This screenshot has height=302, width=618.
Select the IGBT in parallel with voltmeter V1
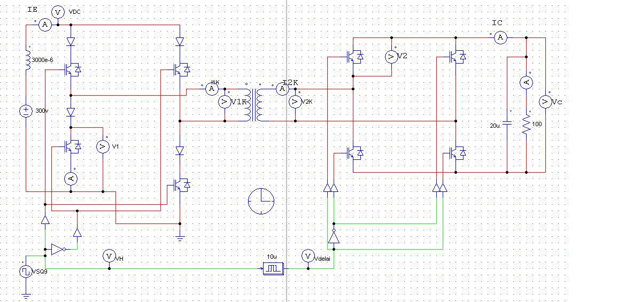click(73, 146)
